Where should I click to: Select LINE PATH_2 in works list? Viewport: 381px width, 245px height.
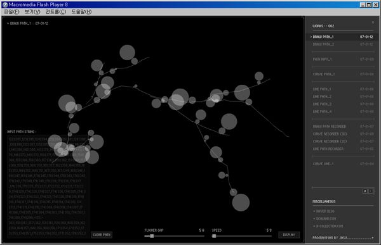pyautogui.click(x=342, y=96)
